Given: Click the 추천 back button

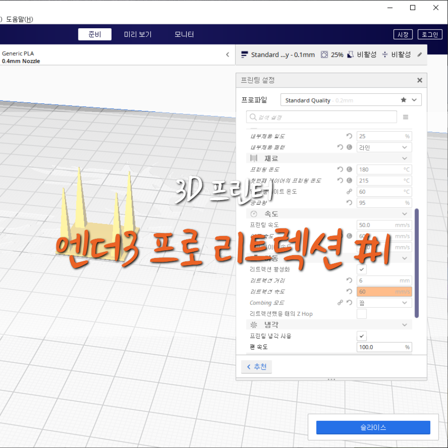Looking at the screenshot, I should coord(256,367).
